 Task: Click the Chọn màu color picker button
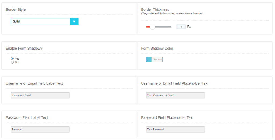pyautogui.click(x=157, y=59)
